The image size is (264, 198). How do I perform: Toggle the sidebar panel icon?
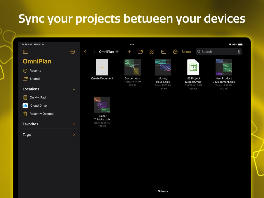26,52
